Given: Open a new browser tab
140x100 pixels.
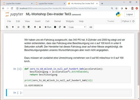Looking at the screenshot, I should point(102,4).
